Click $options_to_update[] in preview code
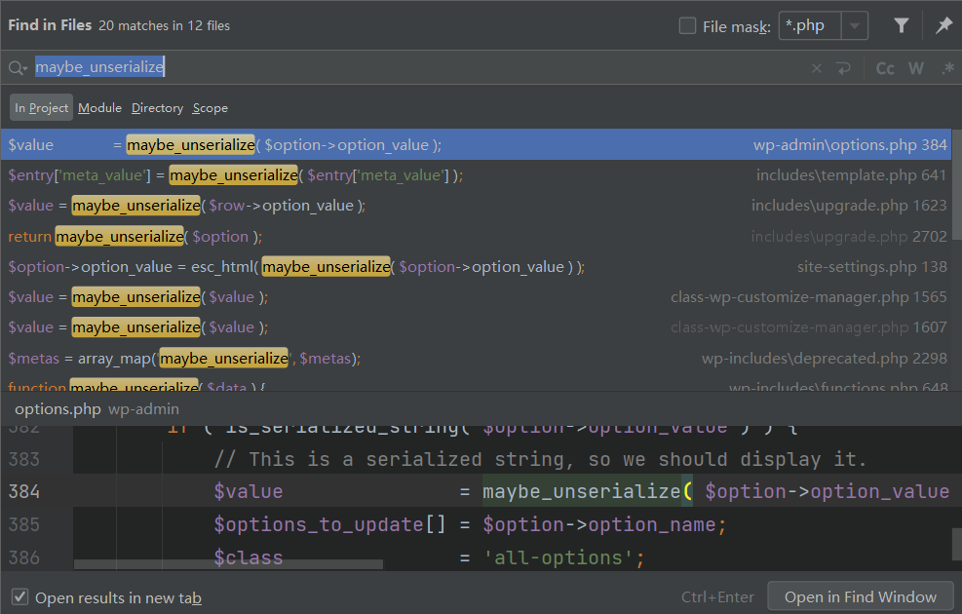962x614 pixels. pos(329,524)
